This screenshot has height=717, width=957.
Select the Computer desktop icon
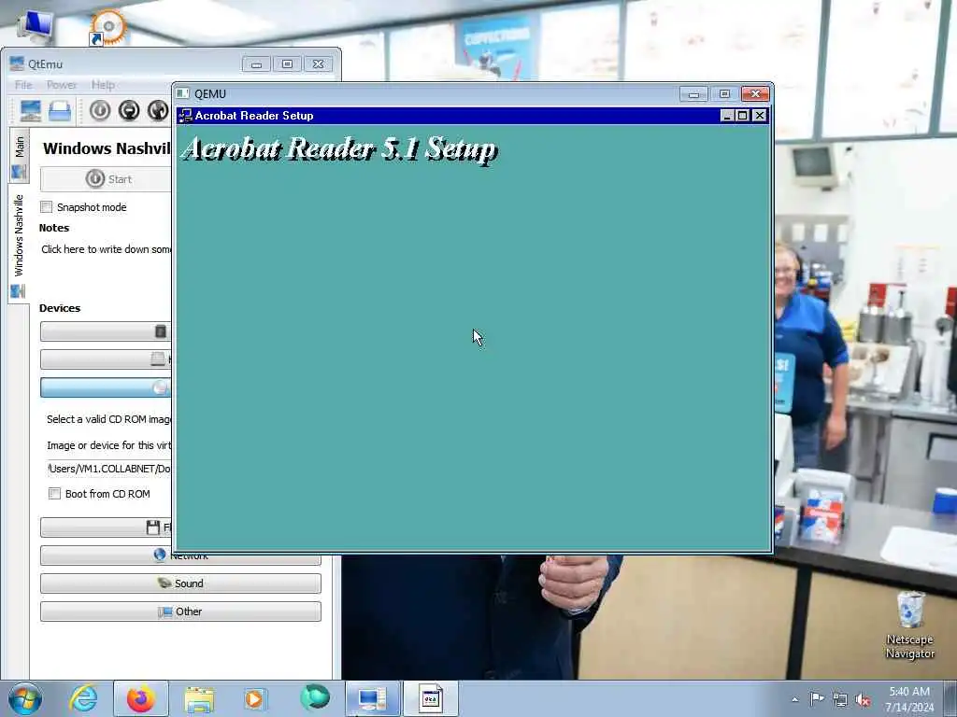(36, 26)
